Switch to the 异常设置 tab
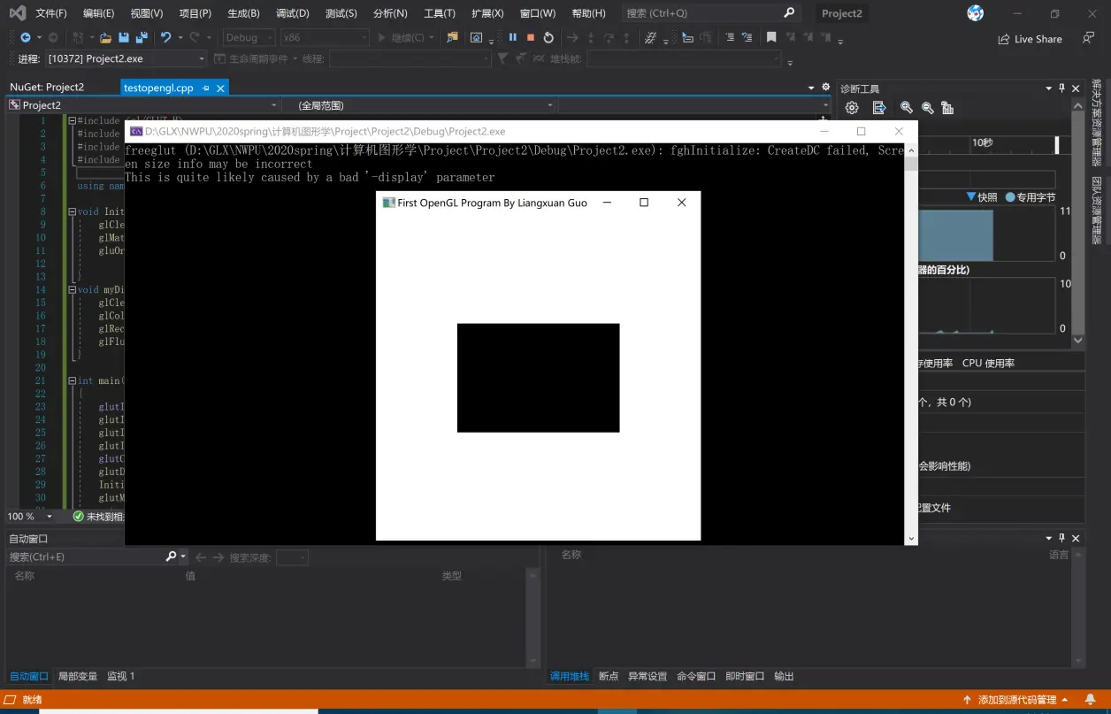This screenshot has width=1111, height=714. pos(647,676)
